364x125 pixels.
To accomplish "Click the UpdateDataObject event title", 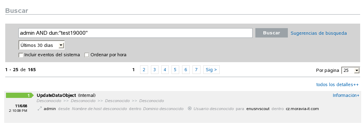I will (x=56, y=95).
